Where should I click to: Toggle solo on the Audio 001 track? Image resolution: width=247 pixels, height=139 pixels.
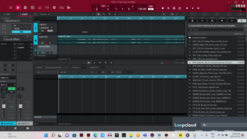click(42, 43)
